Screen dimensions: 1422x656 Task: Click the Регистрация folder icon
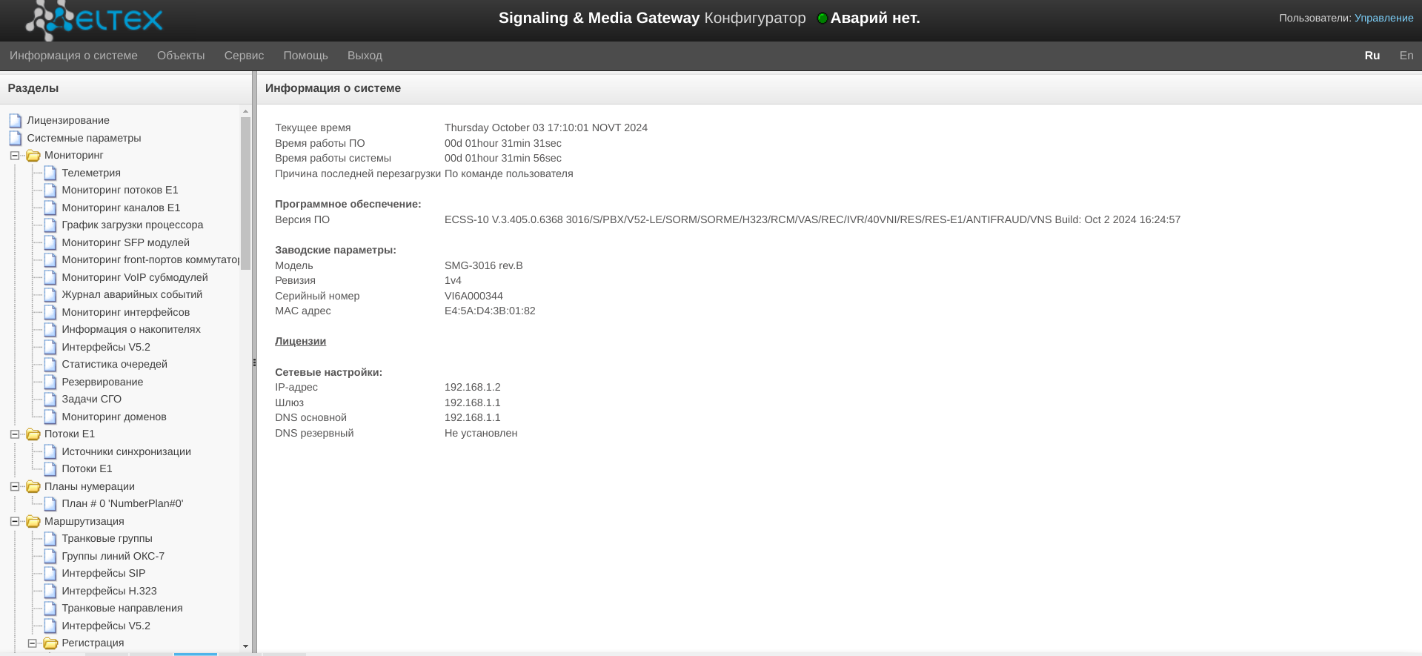(x=50, y=643)
